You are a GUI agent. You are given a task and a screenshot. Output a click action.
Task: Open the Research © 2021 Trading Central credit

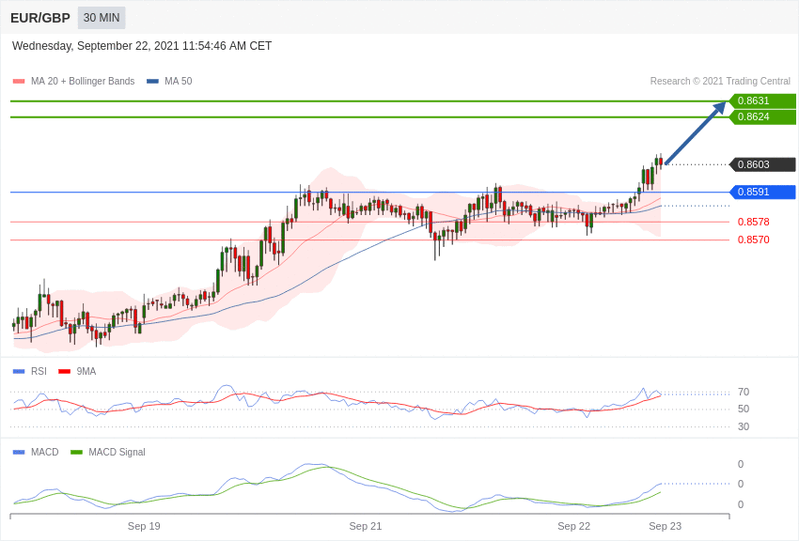pos(720,82)
